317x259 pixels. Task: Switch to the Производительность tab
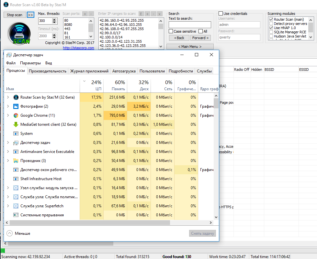click(48, 71)
